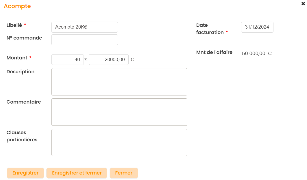Screen dimensions: 307x180
Task: Click the Montant label
Action: (x=17, y=58)
